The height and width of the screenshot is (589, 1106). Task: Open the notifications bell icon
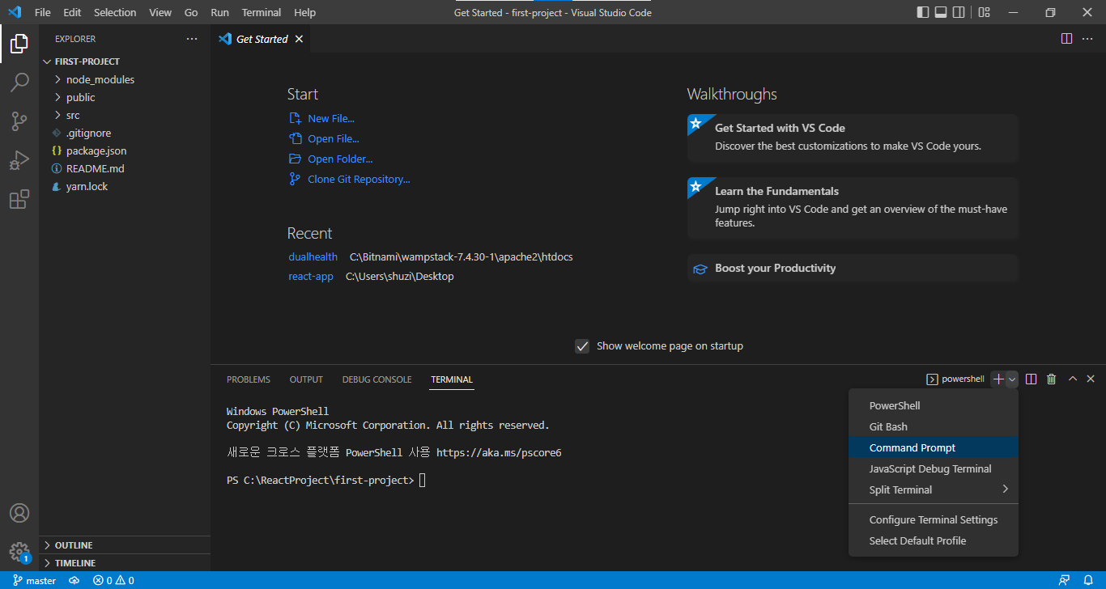point(1088,580)
